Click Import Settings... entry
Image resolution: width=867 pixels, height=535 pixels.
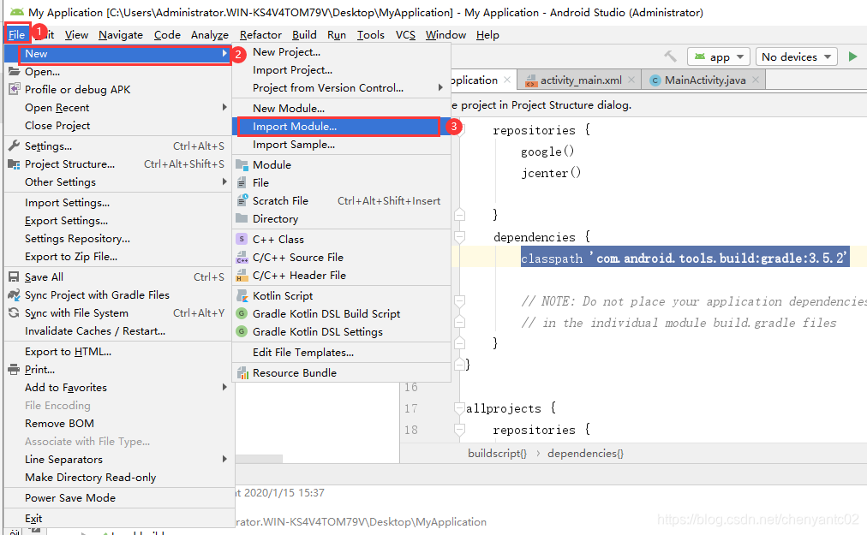point(119,202)
